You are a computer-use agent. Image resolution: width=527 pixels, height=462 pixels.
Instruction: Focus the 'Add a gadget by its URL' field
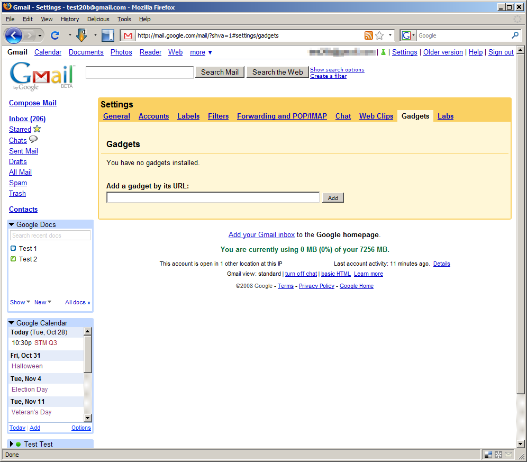point(213,197)
